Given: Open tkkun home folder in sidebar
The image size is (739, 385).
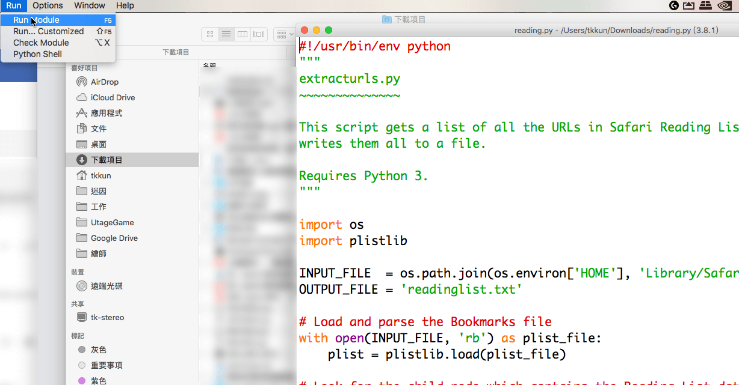Looking at the screenshot, I should pos(132,175).
